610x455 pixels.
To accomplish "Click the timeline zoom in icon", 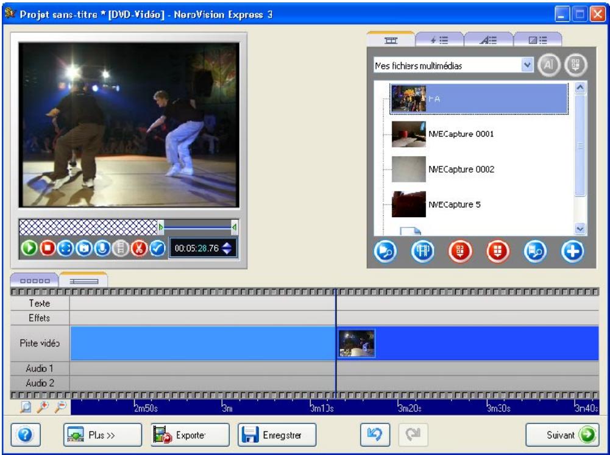I will click(43, 407).
